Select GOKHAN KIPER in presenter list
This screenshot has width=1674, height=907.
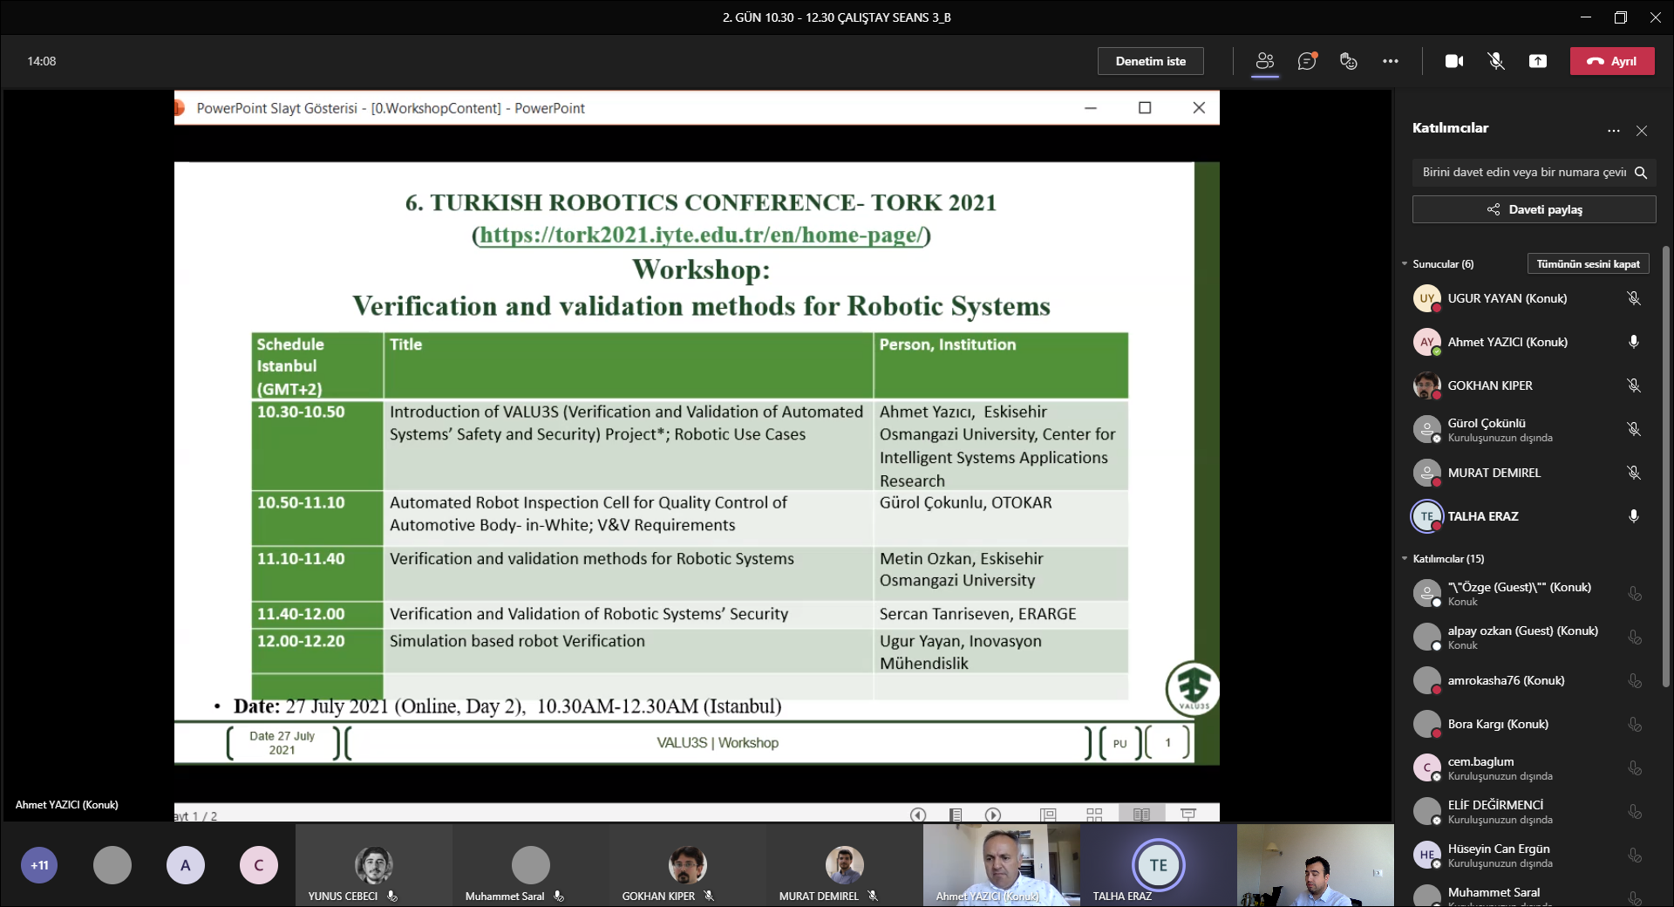pos(1528,385)
